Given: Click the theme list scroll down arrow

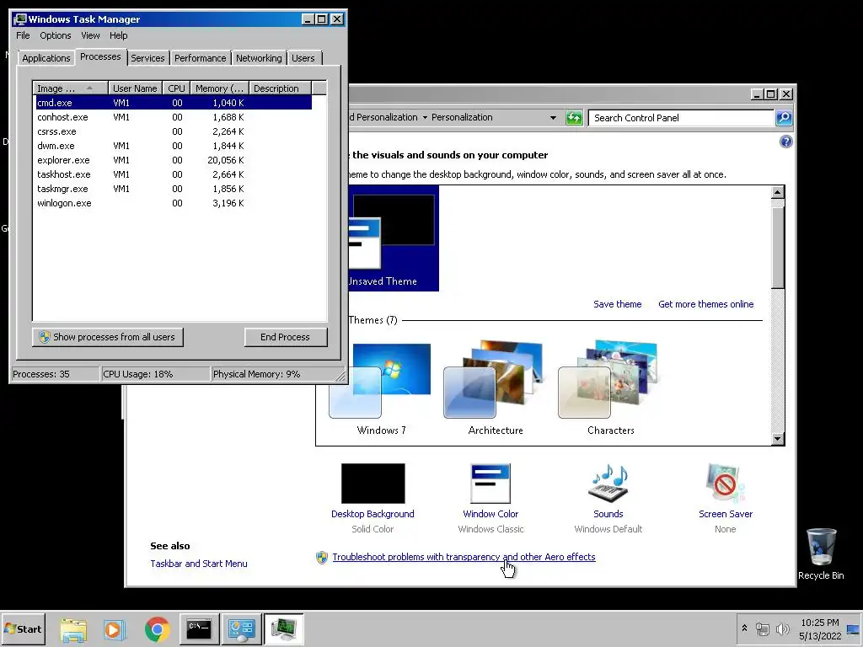Looking at the screenshot, I should tap(778, 438).
